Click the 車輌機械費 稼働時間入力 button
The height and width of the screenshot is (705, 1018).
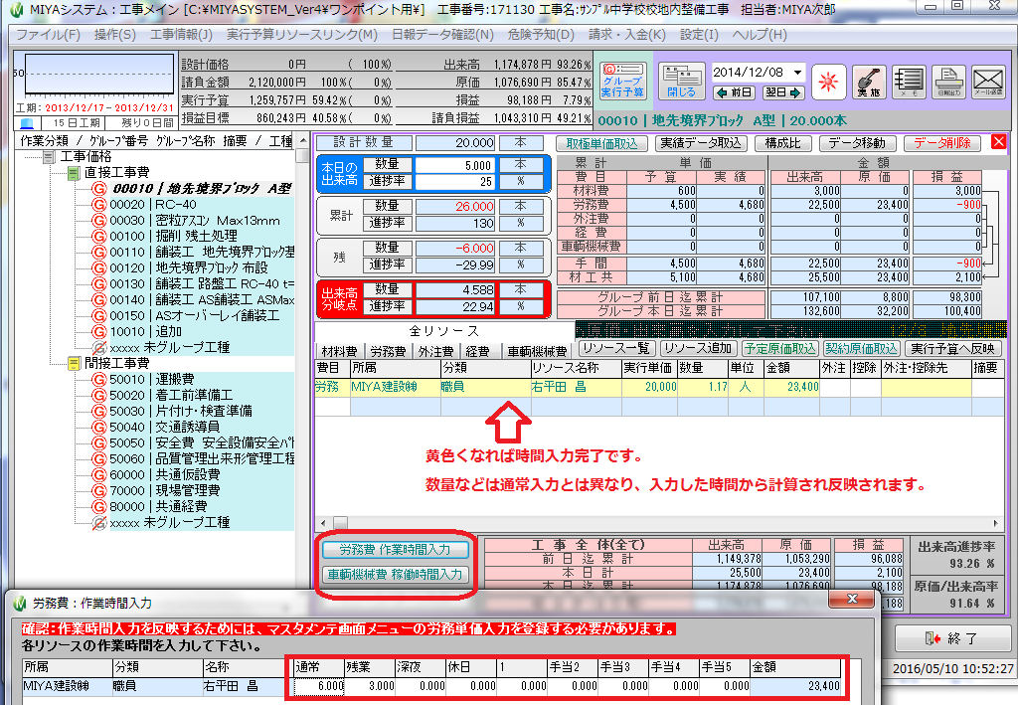pyautogui.click(x=396, y=575)
